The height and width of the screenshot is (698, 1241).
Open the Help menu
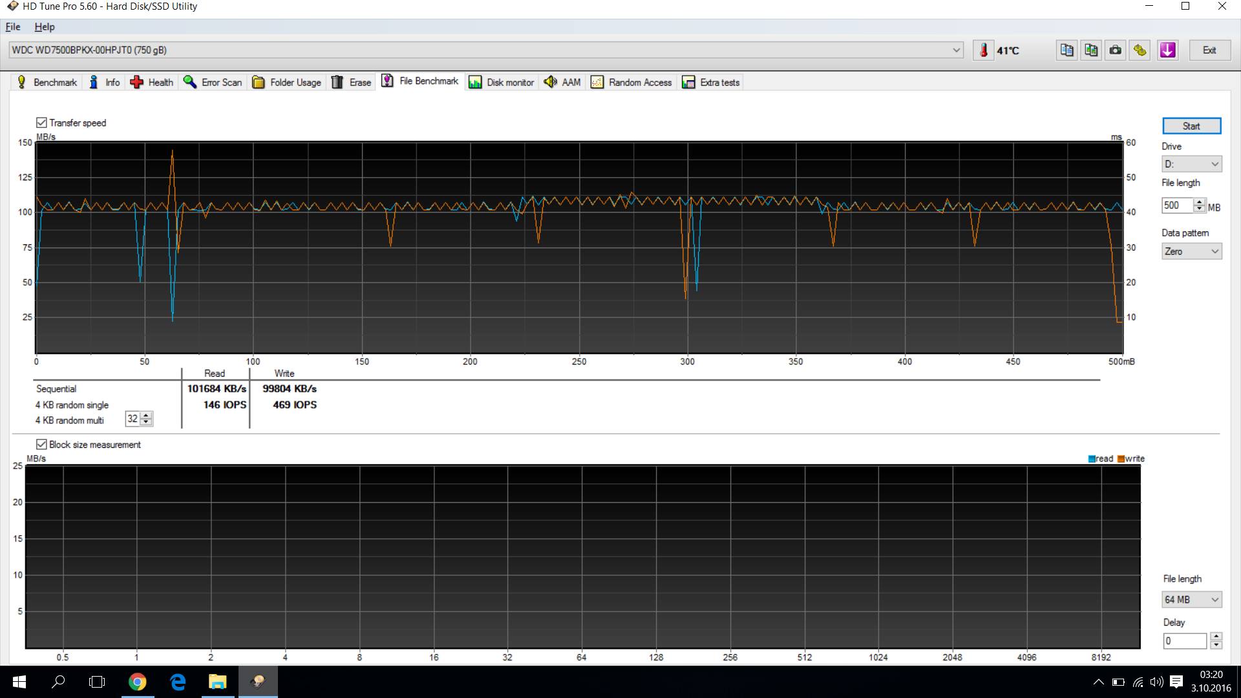pyautogui.click(x=45, y=26)
